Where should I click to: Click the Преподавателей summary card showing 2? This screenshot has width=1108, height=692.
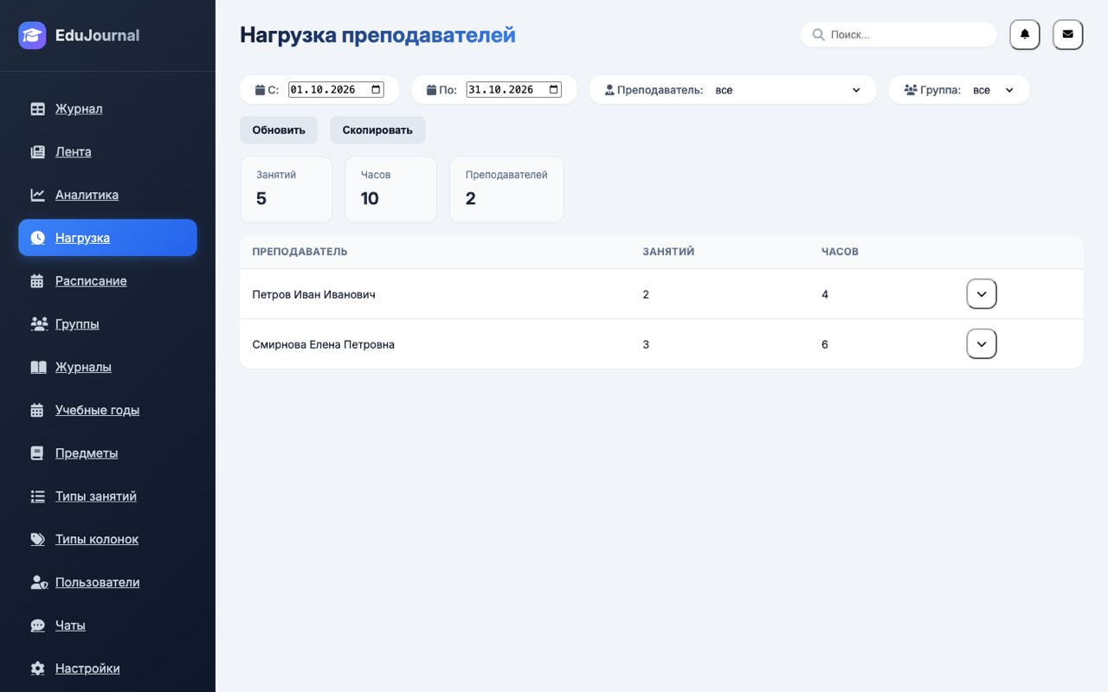[506, 189]
